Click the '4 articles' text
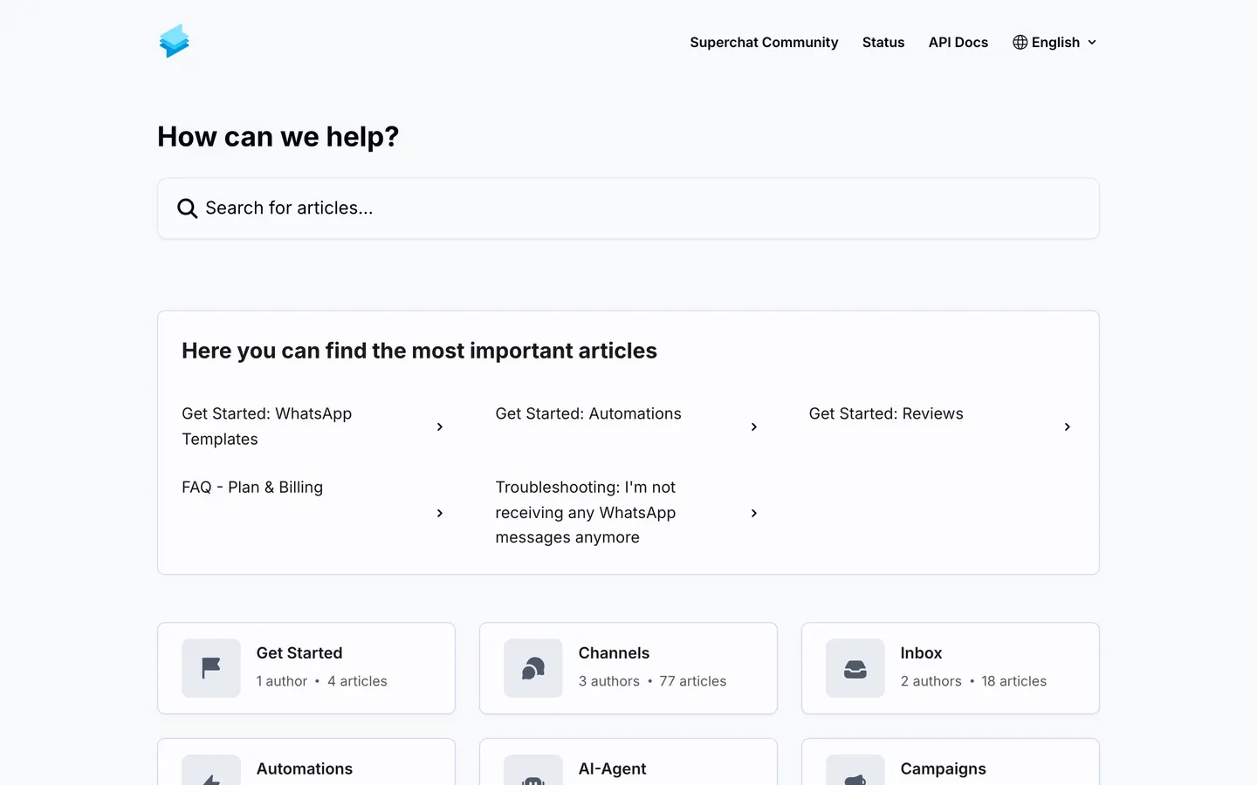The width and height of the screenshot is (1257, 785). coord(357,681)
